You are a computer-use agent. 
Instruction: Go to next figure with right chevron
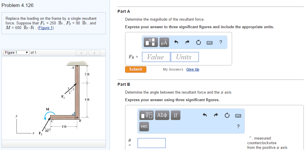(94, 53)
